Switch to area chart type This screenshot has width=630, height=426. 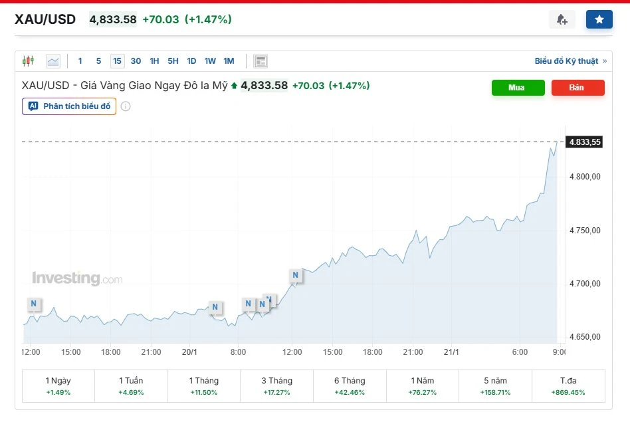[53, 61]
